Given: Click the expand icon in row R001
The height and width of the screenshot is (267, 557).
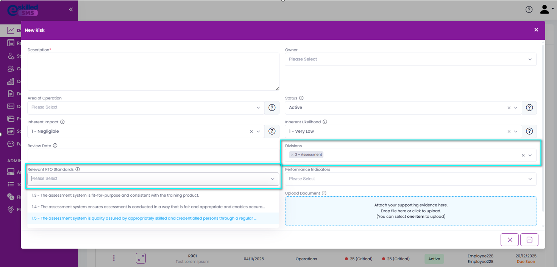Looking at the screenshot, I should 141,258.
